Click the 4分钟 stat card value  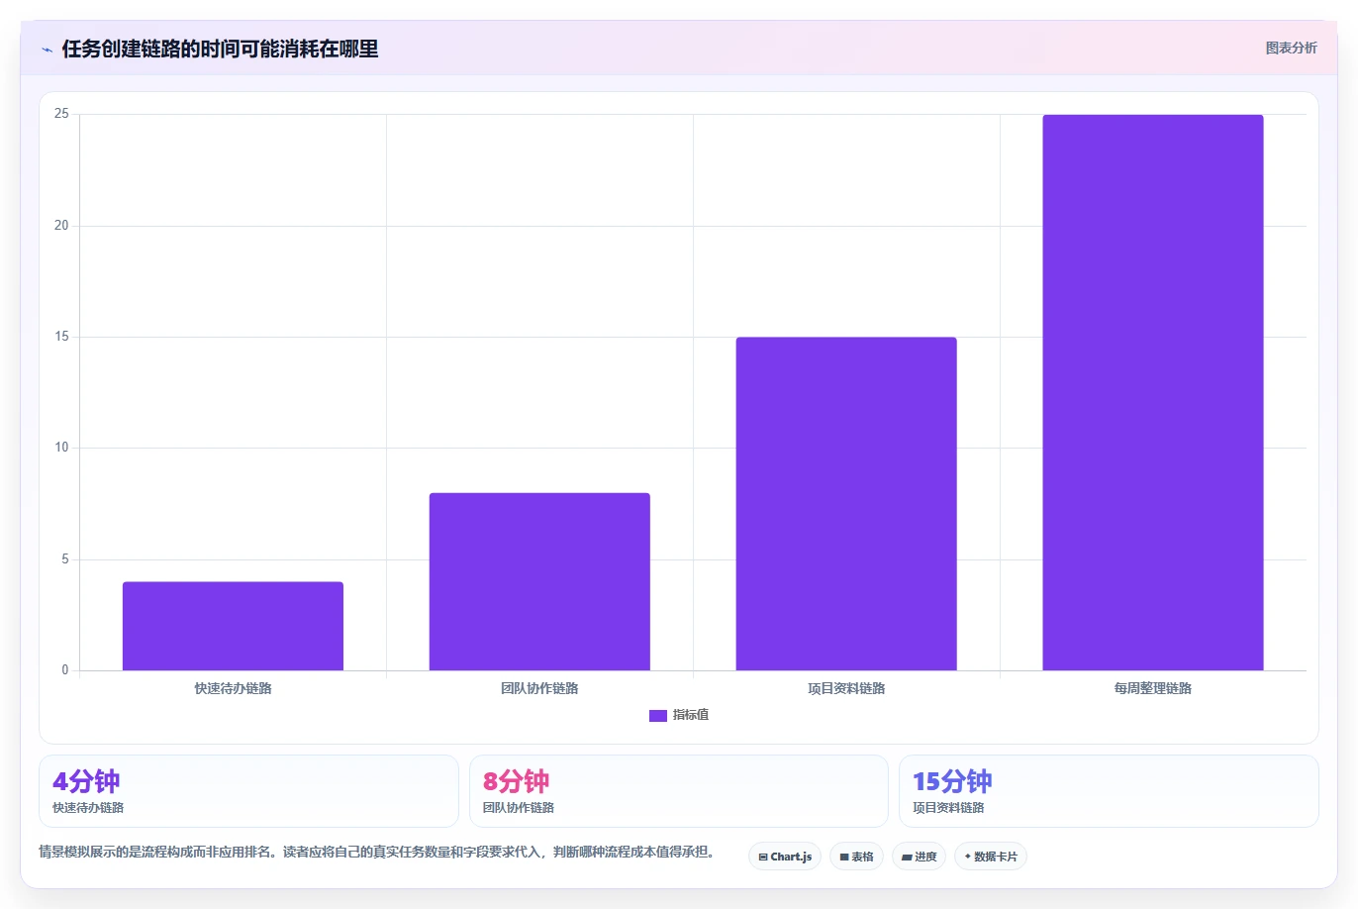tap(86, 781)
